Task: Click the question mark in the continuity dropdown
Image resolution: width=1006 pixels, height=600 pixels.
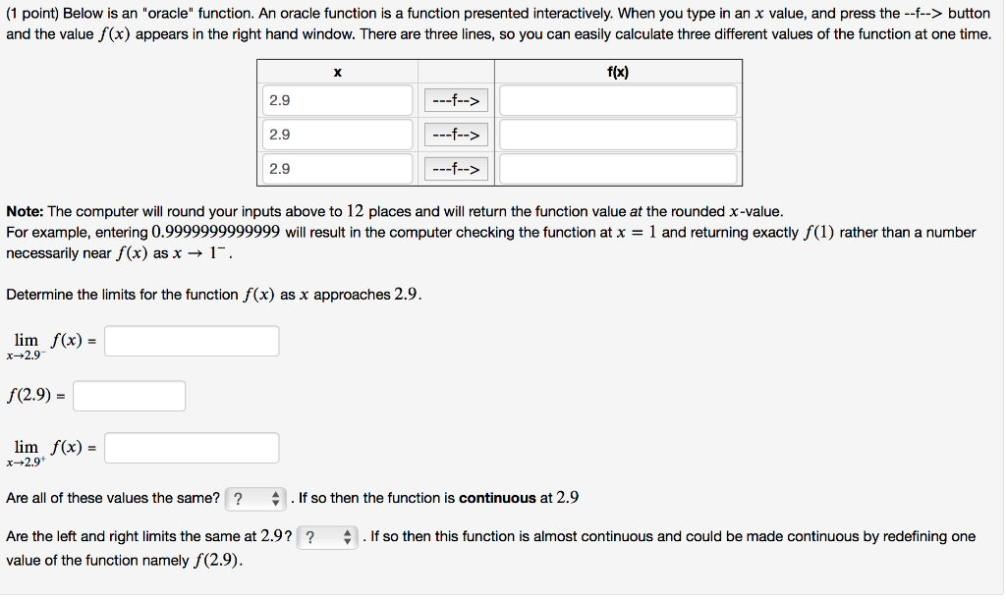Action: pos(241,498)
